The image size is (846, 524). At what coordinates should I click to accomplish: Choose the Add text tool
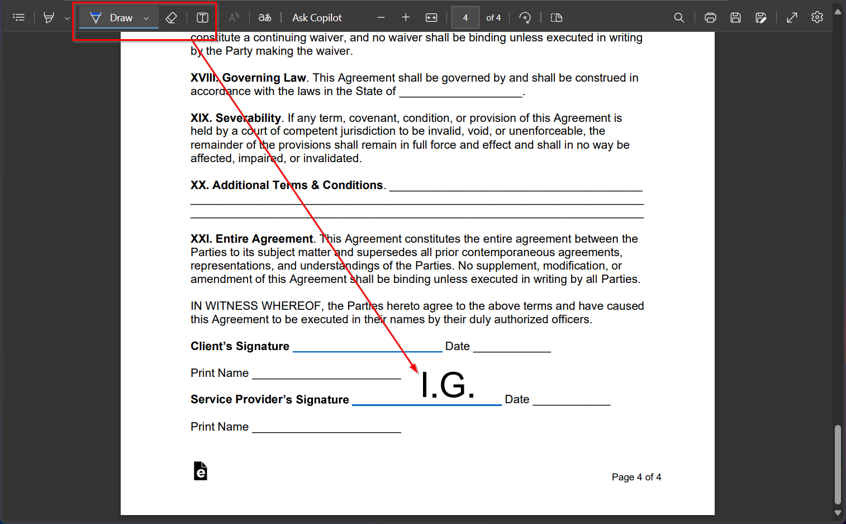click(x=202, y=17)
